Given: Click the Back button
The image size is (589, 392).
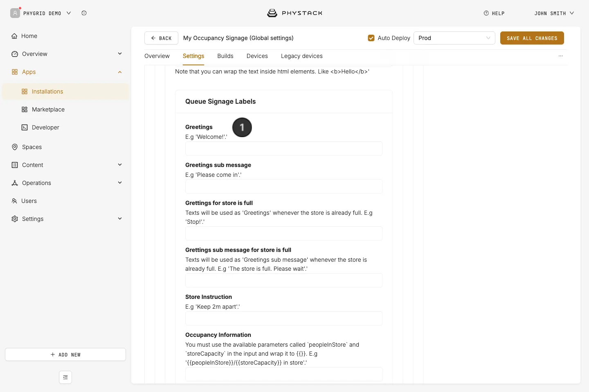Looking at the screenshot, I should click(161, 38).
